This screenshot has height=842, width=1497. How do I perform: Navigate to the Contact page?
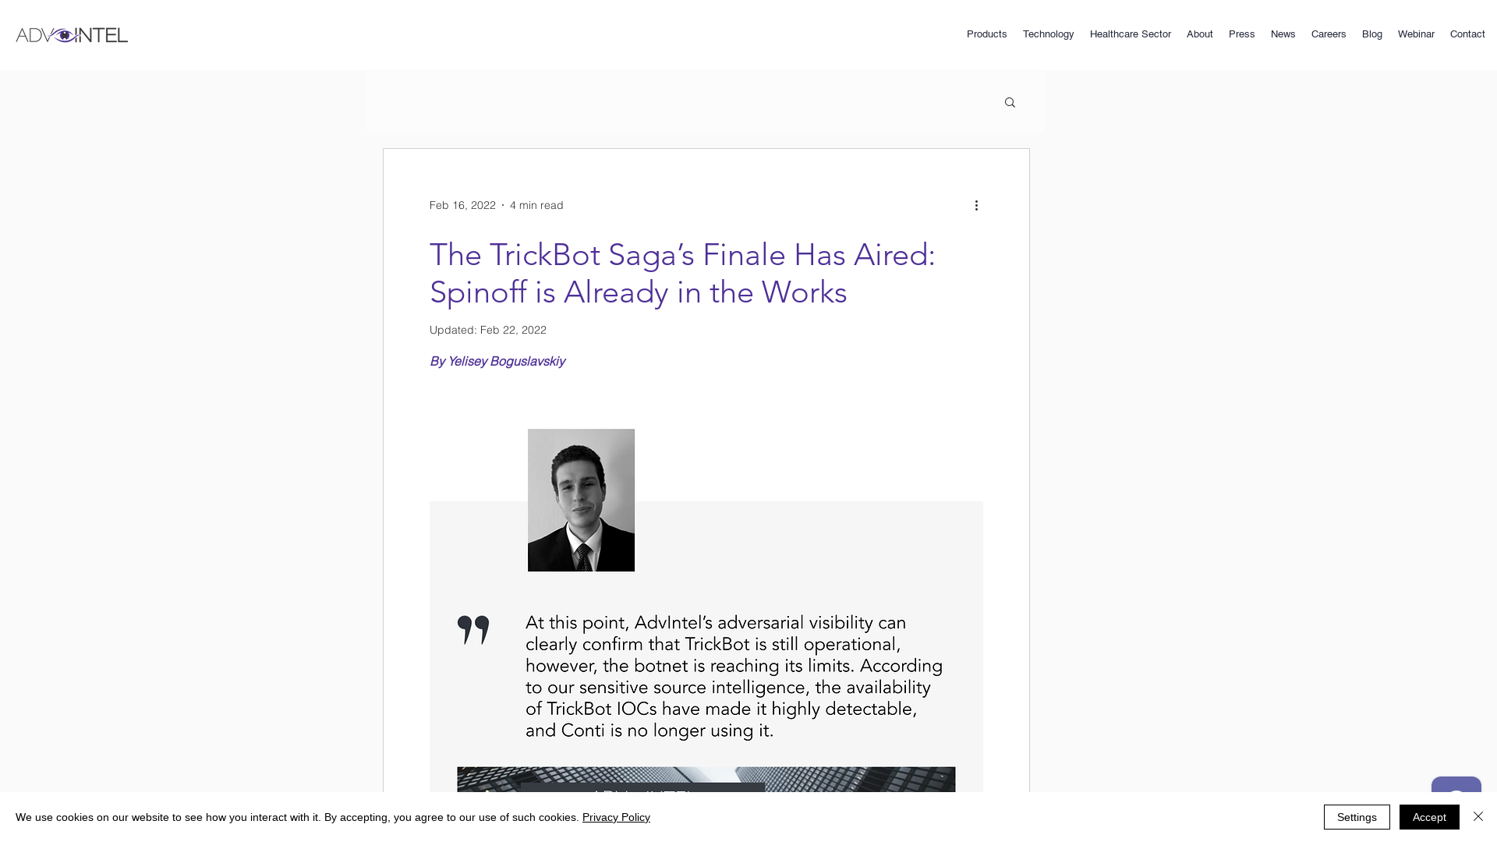[x=1467, y=34]
